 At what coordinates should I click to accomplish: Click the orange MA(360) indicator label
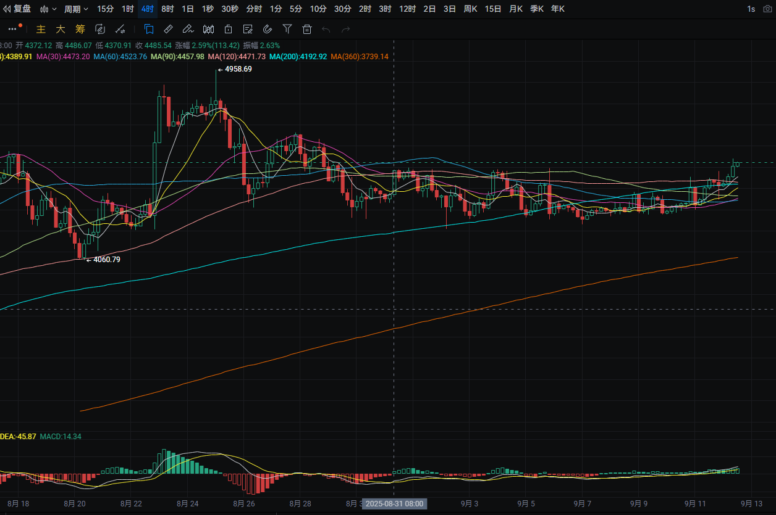point(360,56)
